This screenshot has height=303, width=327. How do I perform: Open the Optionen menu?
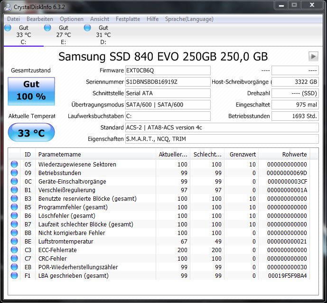click(72, 19)
